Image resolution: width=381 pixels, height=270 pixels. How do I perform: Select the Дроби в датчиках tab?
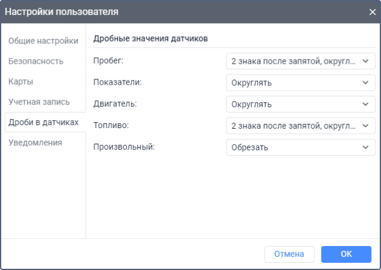coord(43,122)
